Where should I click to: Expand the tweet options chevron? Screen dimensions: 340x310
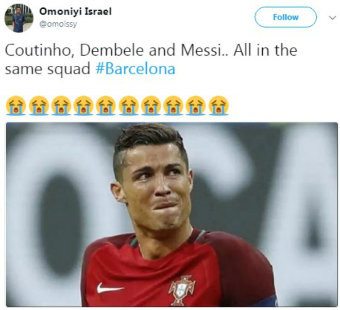coord(332,18)
